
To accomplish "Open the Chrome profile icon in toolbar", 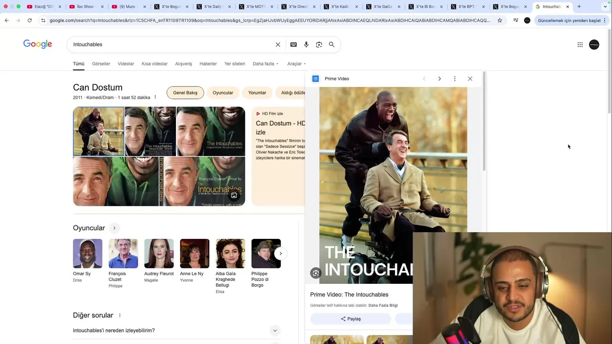I will [527, 21].
